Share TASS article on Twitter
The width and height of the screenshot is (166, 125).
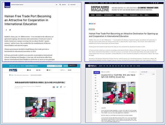point(10,30)
